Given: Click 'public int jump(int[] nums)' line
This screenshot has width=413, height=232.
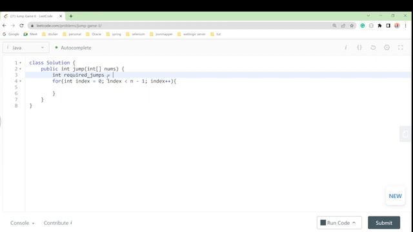Looking at the screenshot, I should pyautogui.click(x=83, y=69).
